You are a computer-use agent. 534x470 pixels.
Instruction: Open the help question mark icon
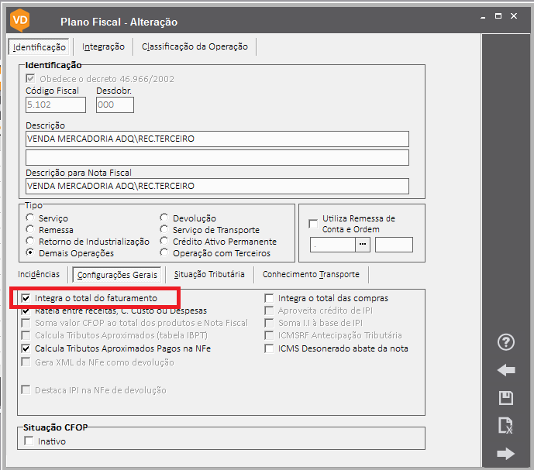click(506, 342)
